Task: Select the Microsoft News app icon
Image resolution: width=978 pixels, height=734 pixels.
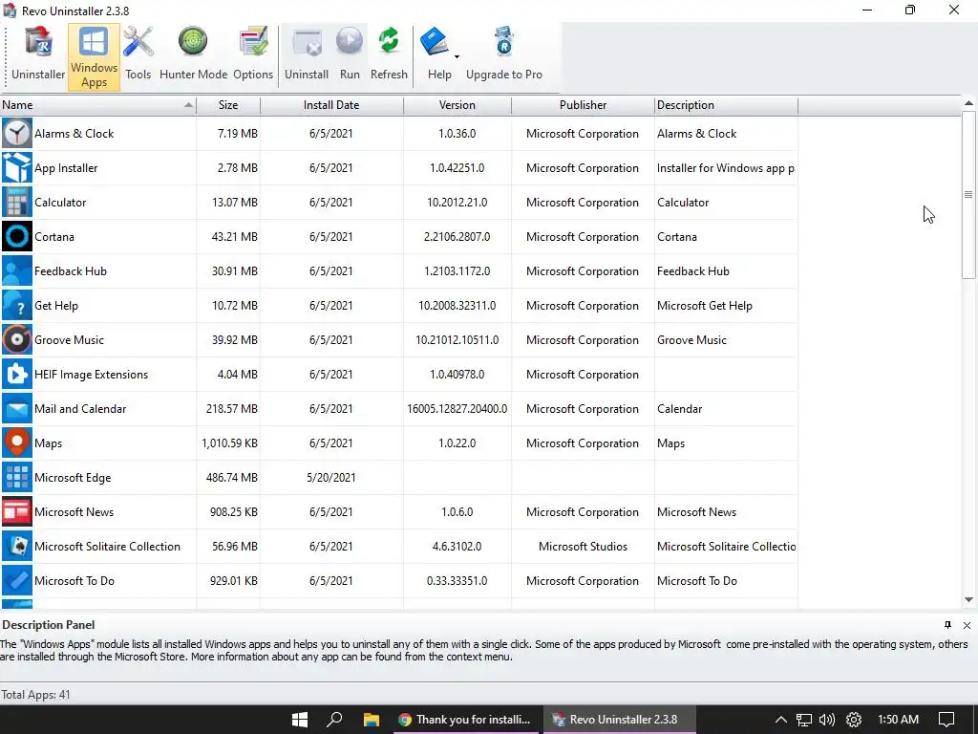Action: tap(17, 511)
